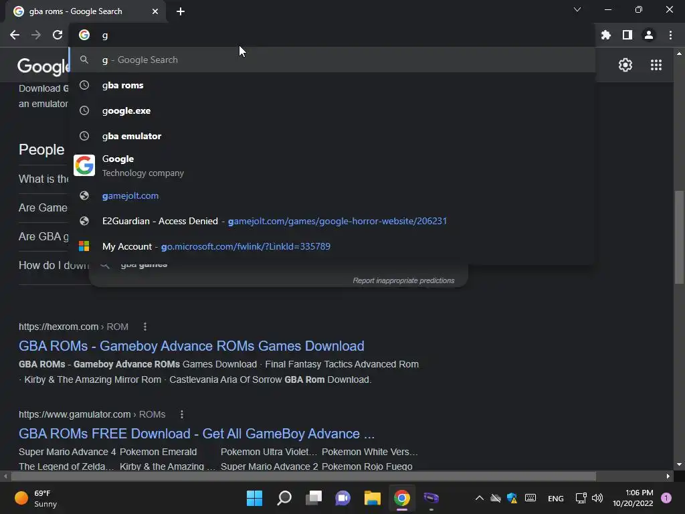Open 'Pokemon Ultra Violet…' sitelink
This screenshot has width=685, height=514.
click(x=269, y=452)
